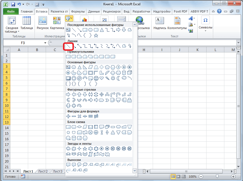Insert a text box with Надпись
Image resolution: width=243 pixels, height=181 pixels.
point(160,23)
